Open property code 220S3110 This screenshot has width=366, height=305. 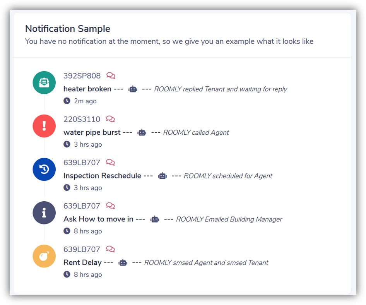coord(82,119)
